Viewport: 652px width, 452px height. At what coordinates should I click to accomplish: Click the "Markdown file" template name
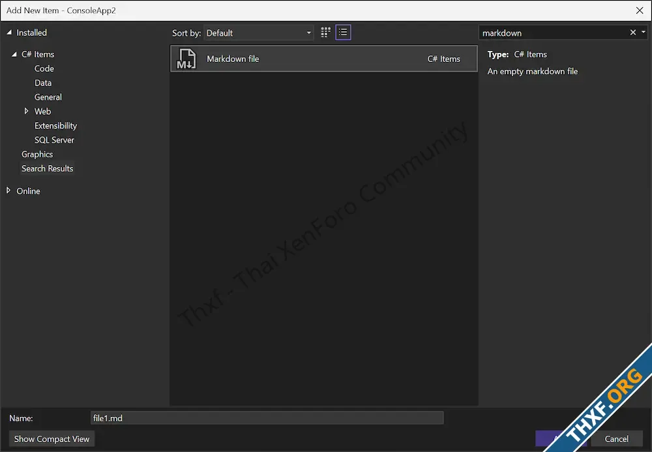click(x=233, y=59)
